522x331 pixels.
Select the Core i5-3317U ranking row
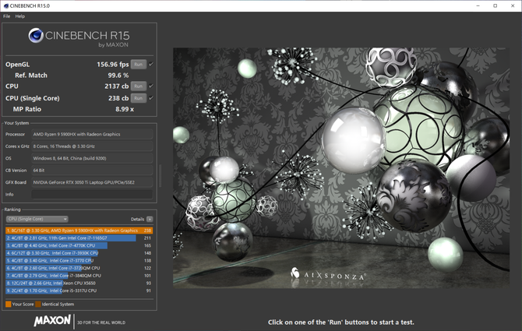click(79, 291)
